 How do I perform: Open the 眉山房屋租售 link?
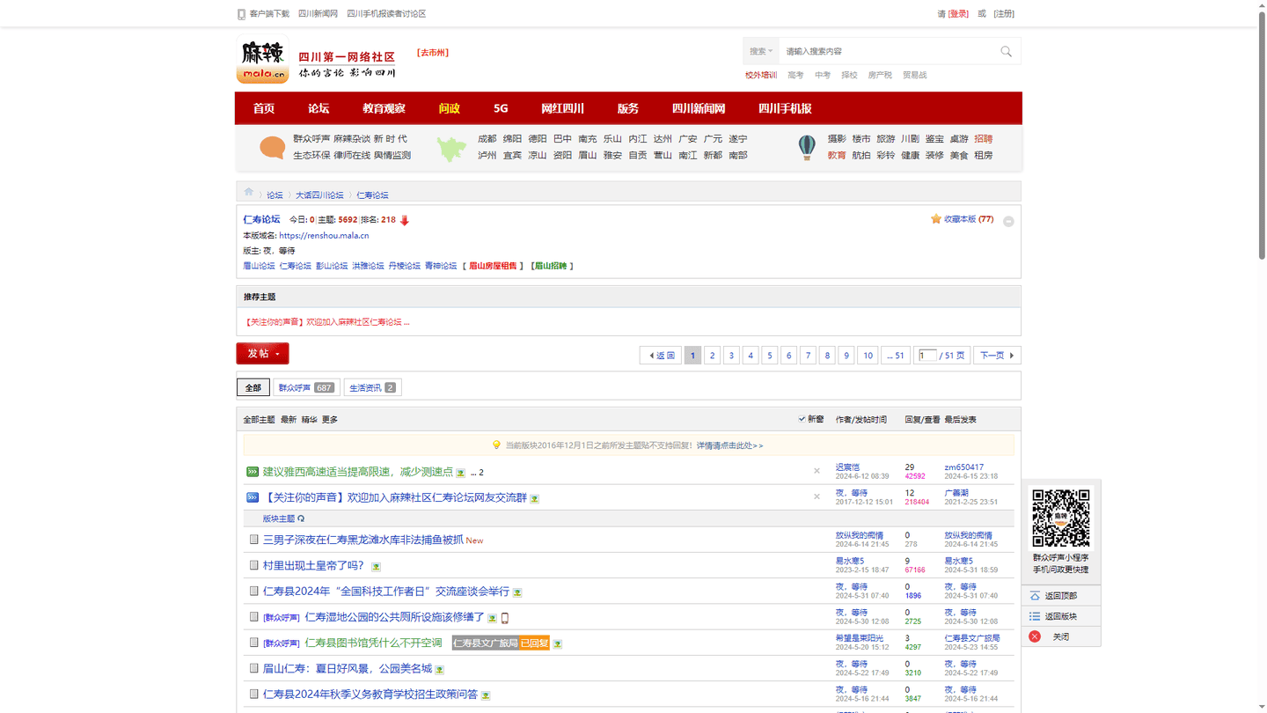[x=493, y=266]
